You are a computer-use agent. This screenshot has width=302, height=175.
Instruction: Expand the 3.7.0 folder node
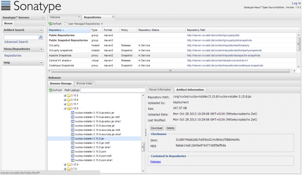coord(65,169)
